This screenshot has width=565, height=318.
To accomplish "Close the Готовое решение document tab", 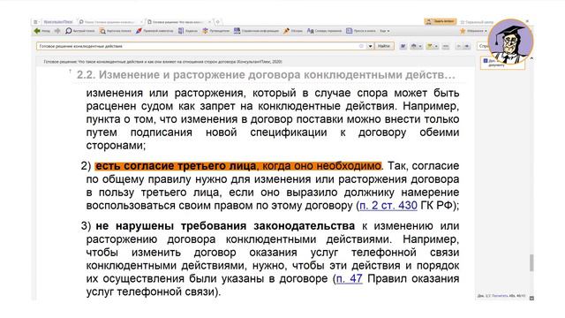I will [x=210, y=22].
